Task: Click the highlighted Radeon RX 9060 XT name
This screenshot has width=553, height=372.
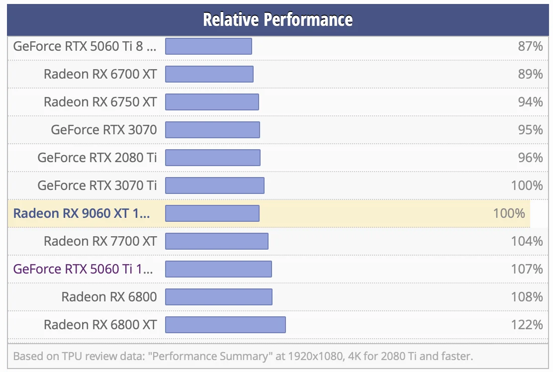Action: point(81,213)
